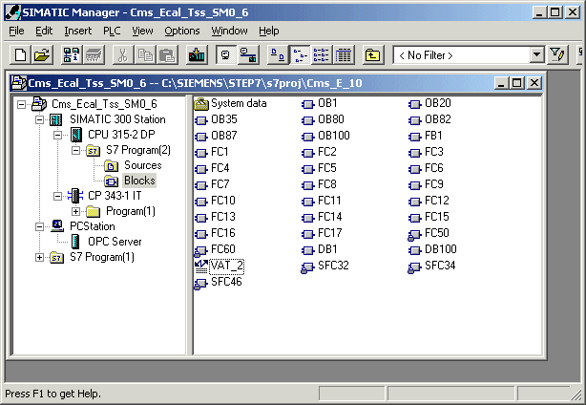Click the S7 Memory Card toolbar icon
Image resolution: width=586 pixels, height=405 pixels.
(94, 55)
